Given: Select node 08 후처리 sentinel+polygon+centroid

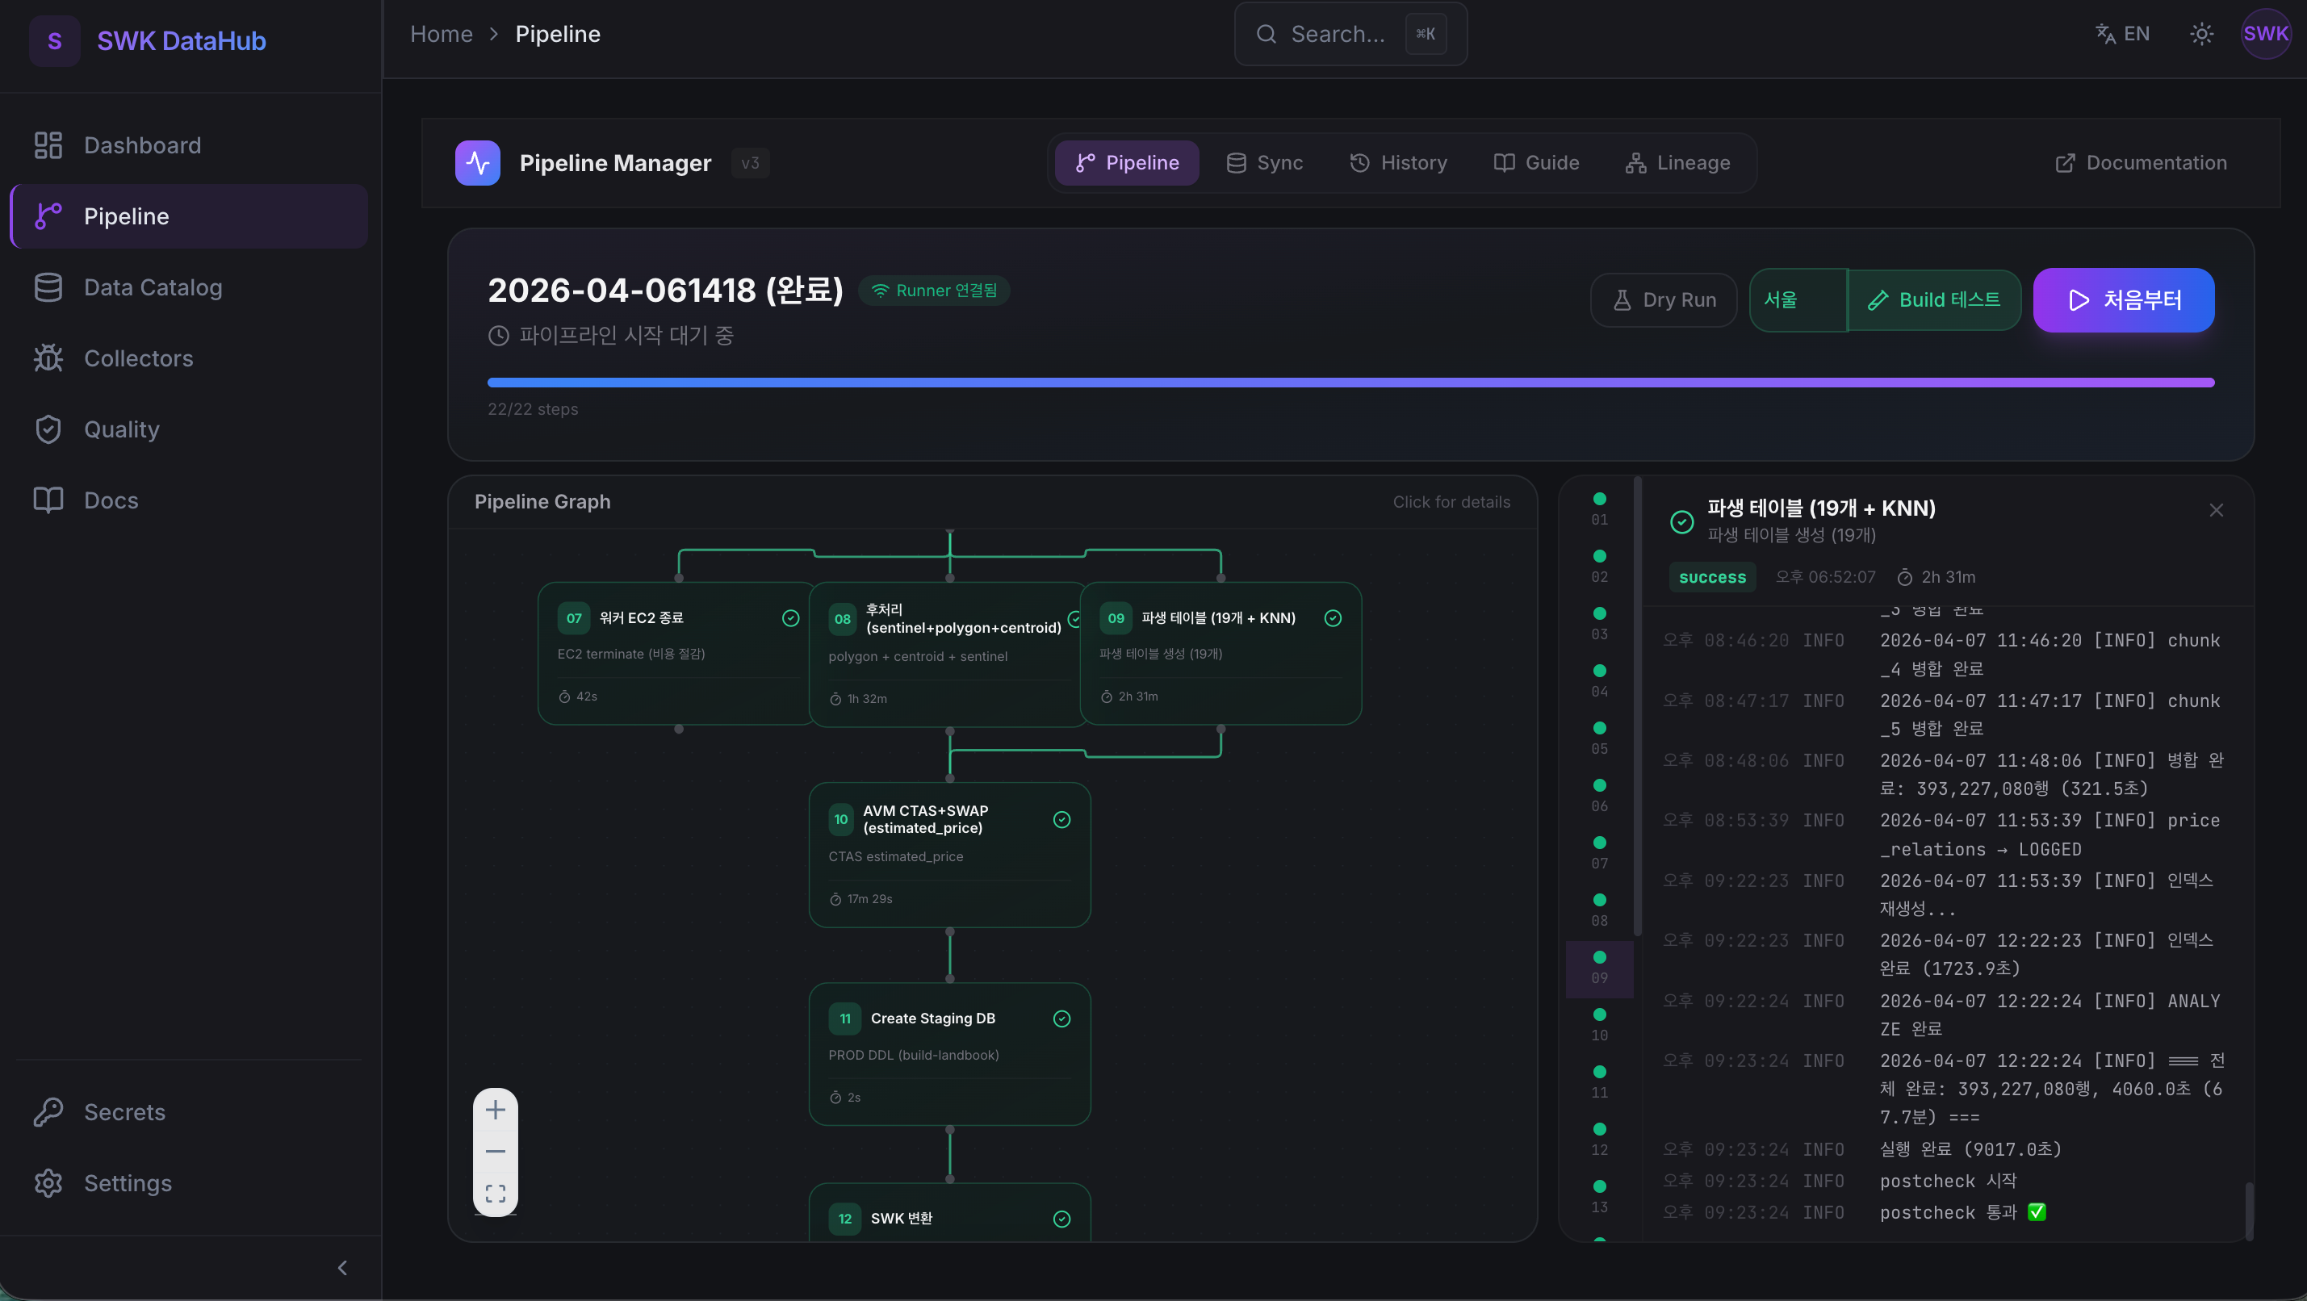Looking at the screenshot, I should pyautogui.click(x=949, y=655).
